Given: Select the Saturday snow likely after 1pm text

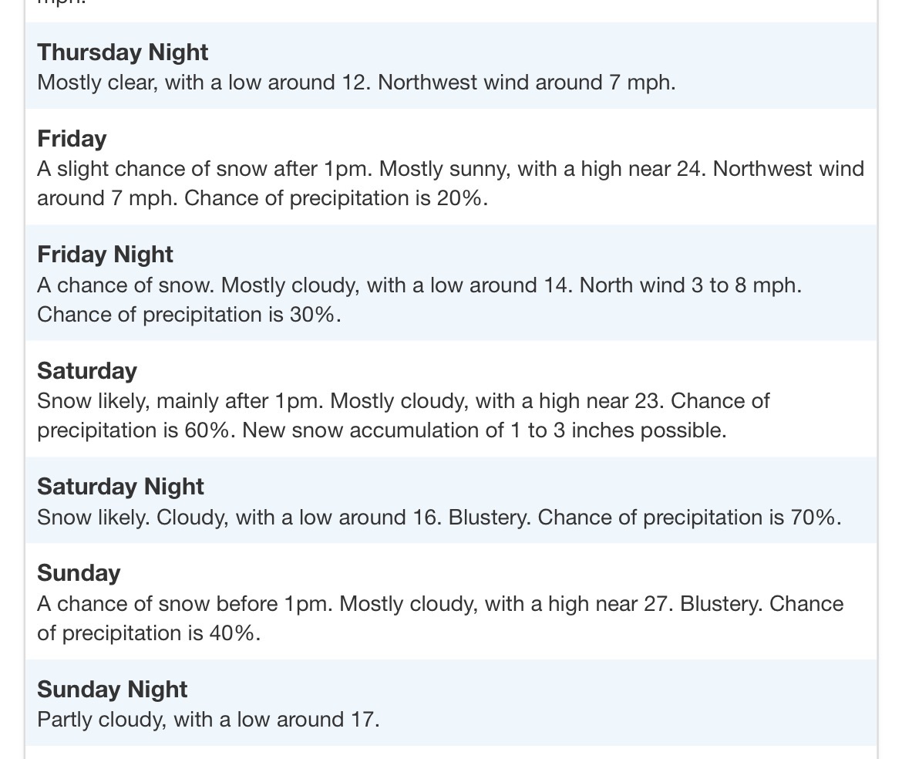Looking at the screenshot, I should click(180, 402).
